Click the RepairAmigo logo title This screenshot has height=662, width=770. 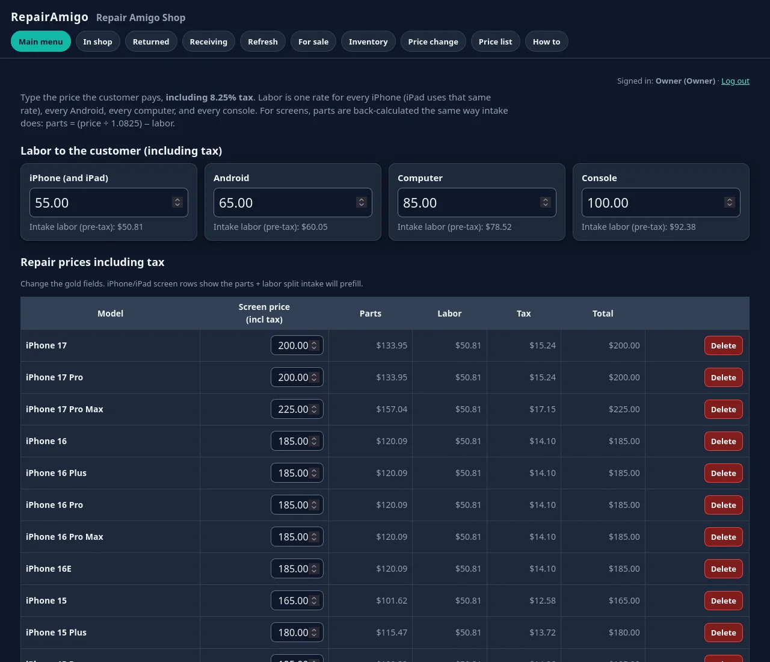click(50, 17)
